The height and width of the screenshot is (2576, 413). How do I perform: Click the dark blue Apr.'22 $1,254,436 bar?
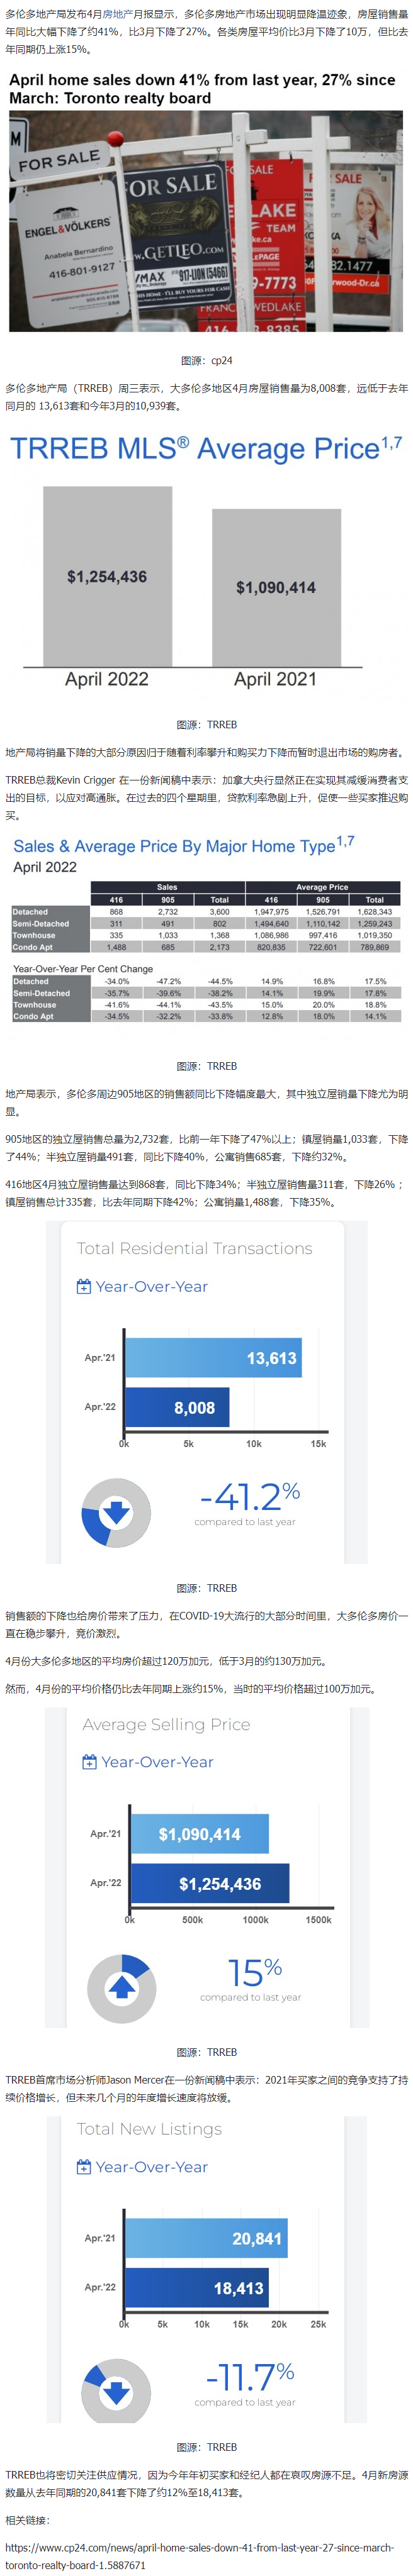[x=209, y=1883]
